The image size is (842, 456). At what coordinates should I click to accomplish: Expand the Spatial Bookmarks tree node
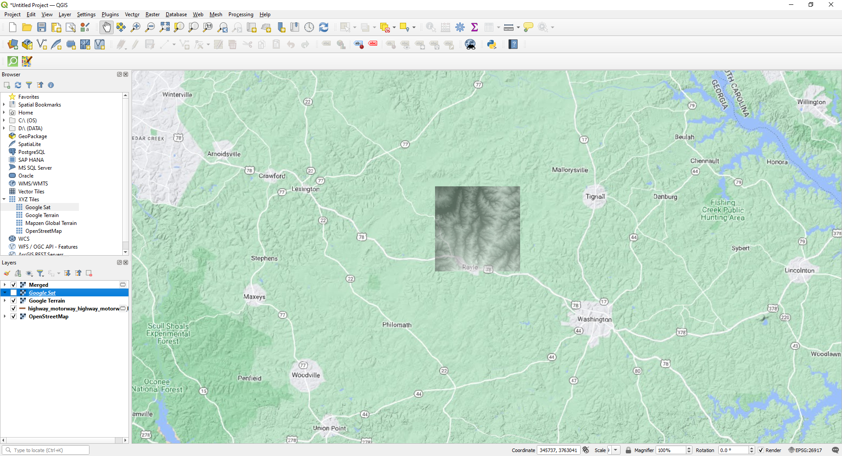coord(4,105)
